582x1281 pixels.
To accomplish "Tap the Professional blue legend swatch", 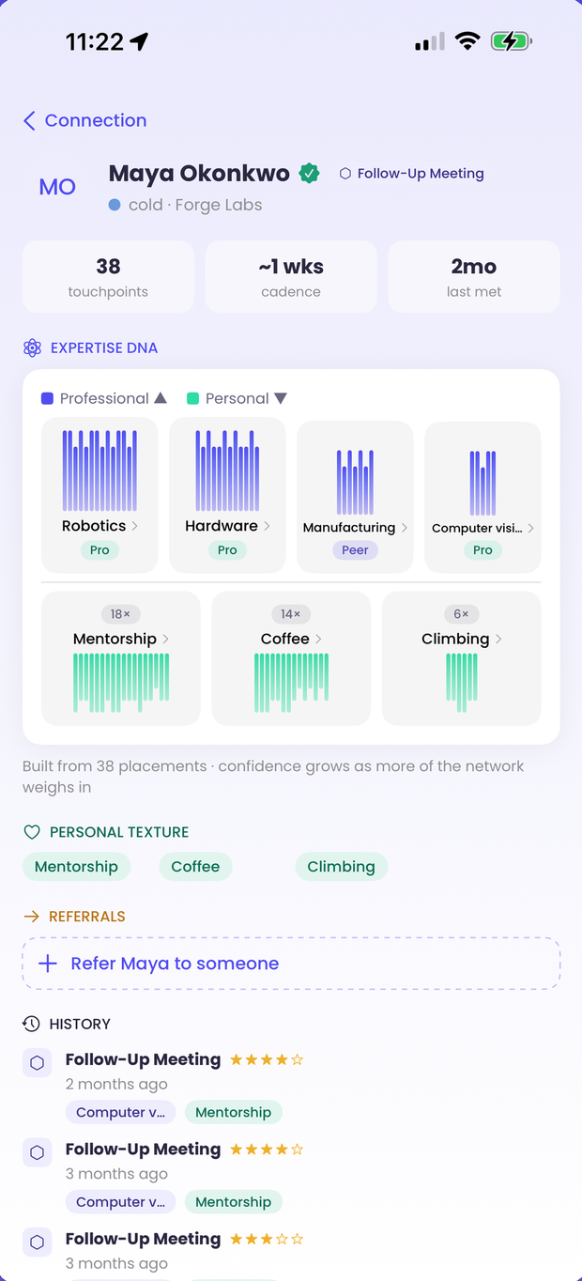I will 47,398.
